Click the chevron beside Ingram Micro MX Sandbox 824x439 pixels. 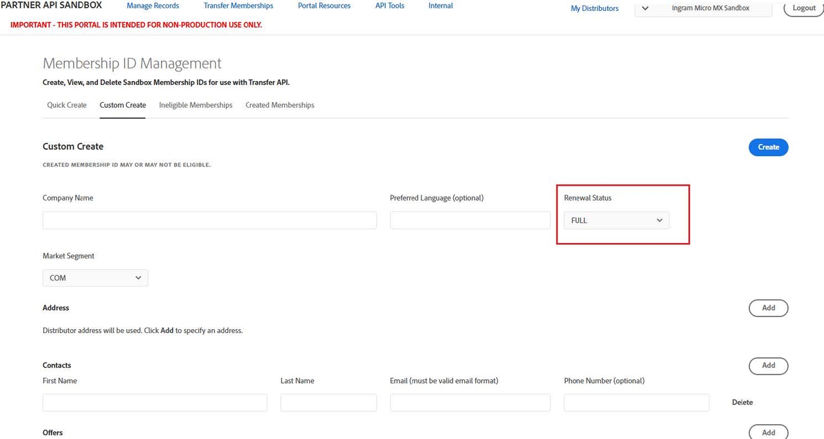[645, 8]
